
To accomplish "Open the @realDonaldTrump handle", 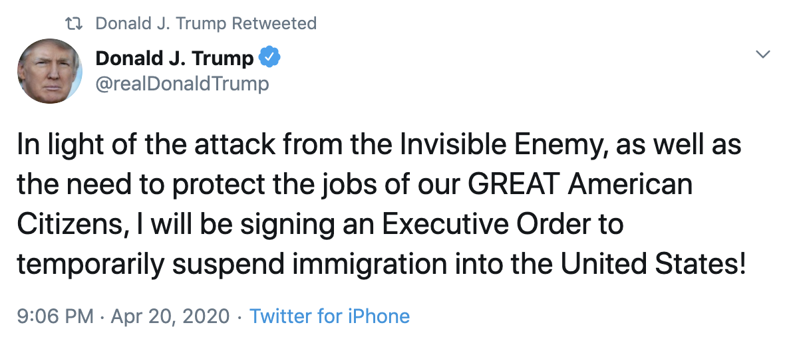I will click(x=182, y=84).
